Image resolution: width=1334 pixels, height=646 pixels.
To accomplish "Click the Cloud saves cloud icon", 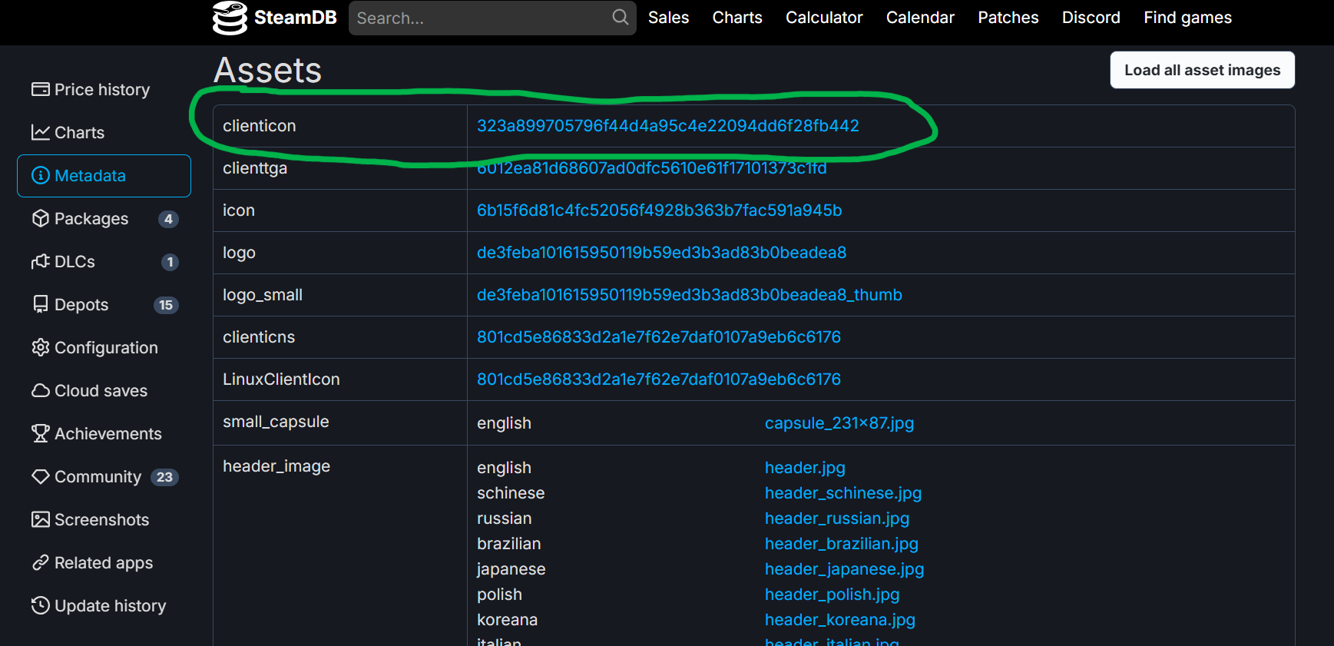I will click(x=40, y=391).
